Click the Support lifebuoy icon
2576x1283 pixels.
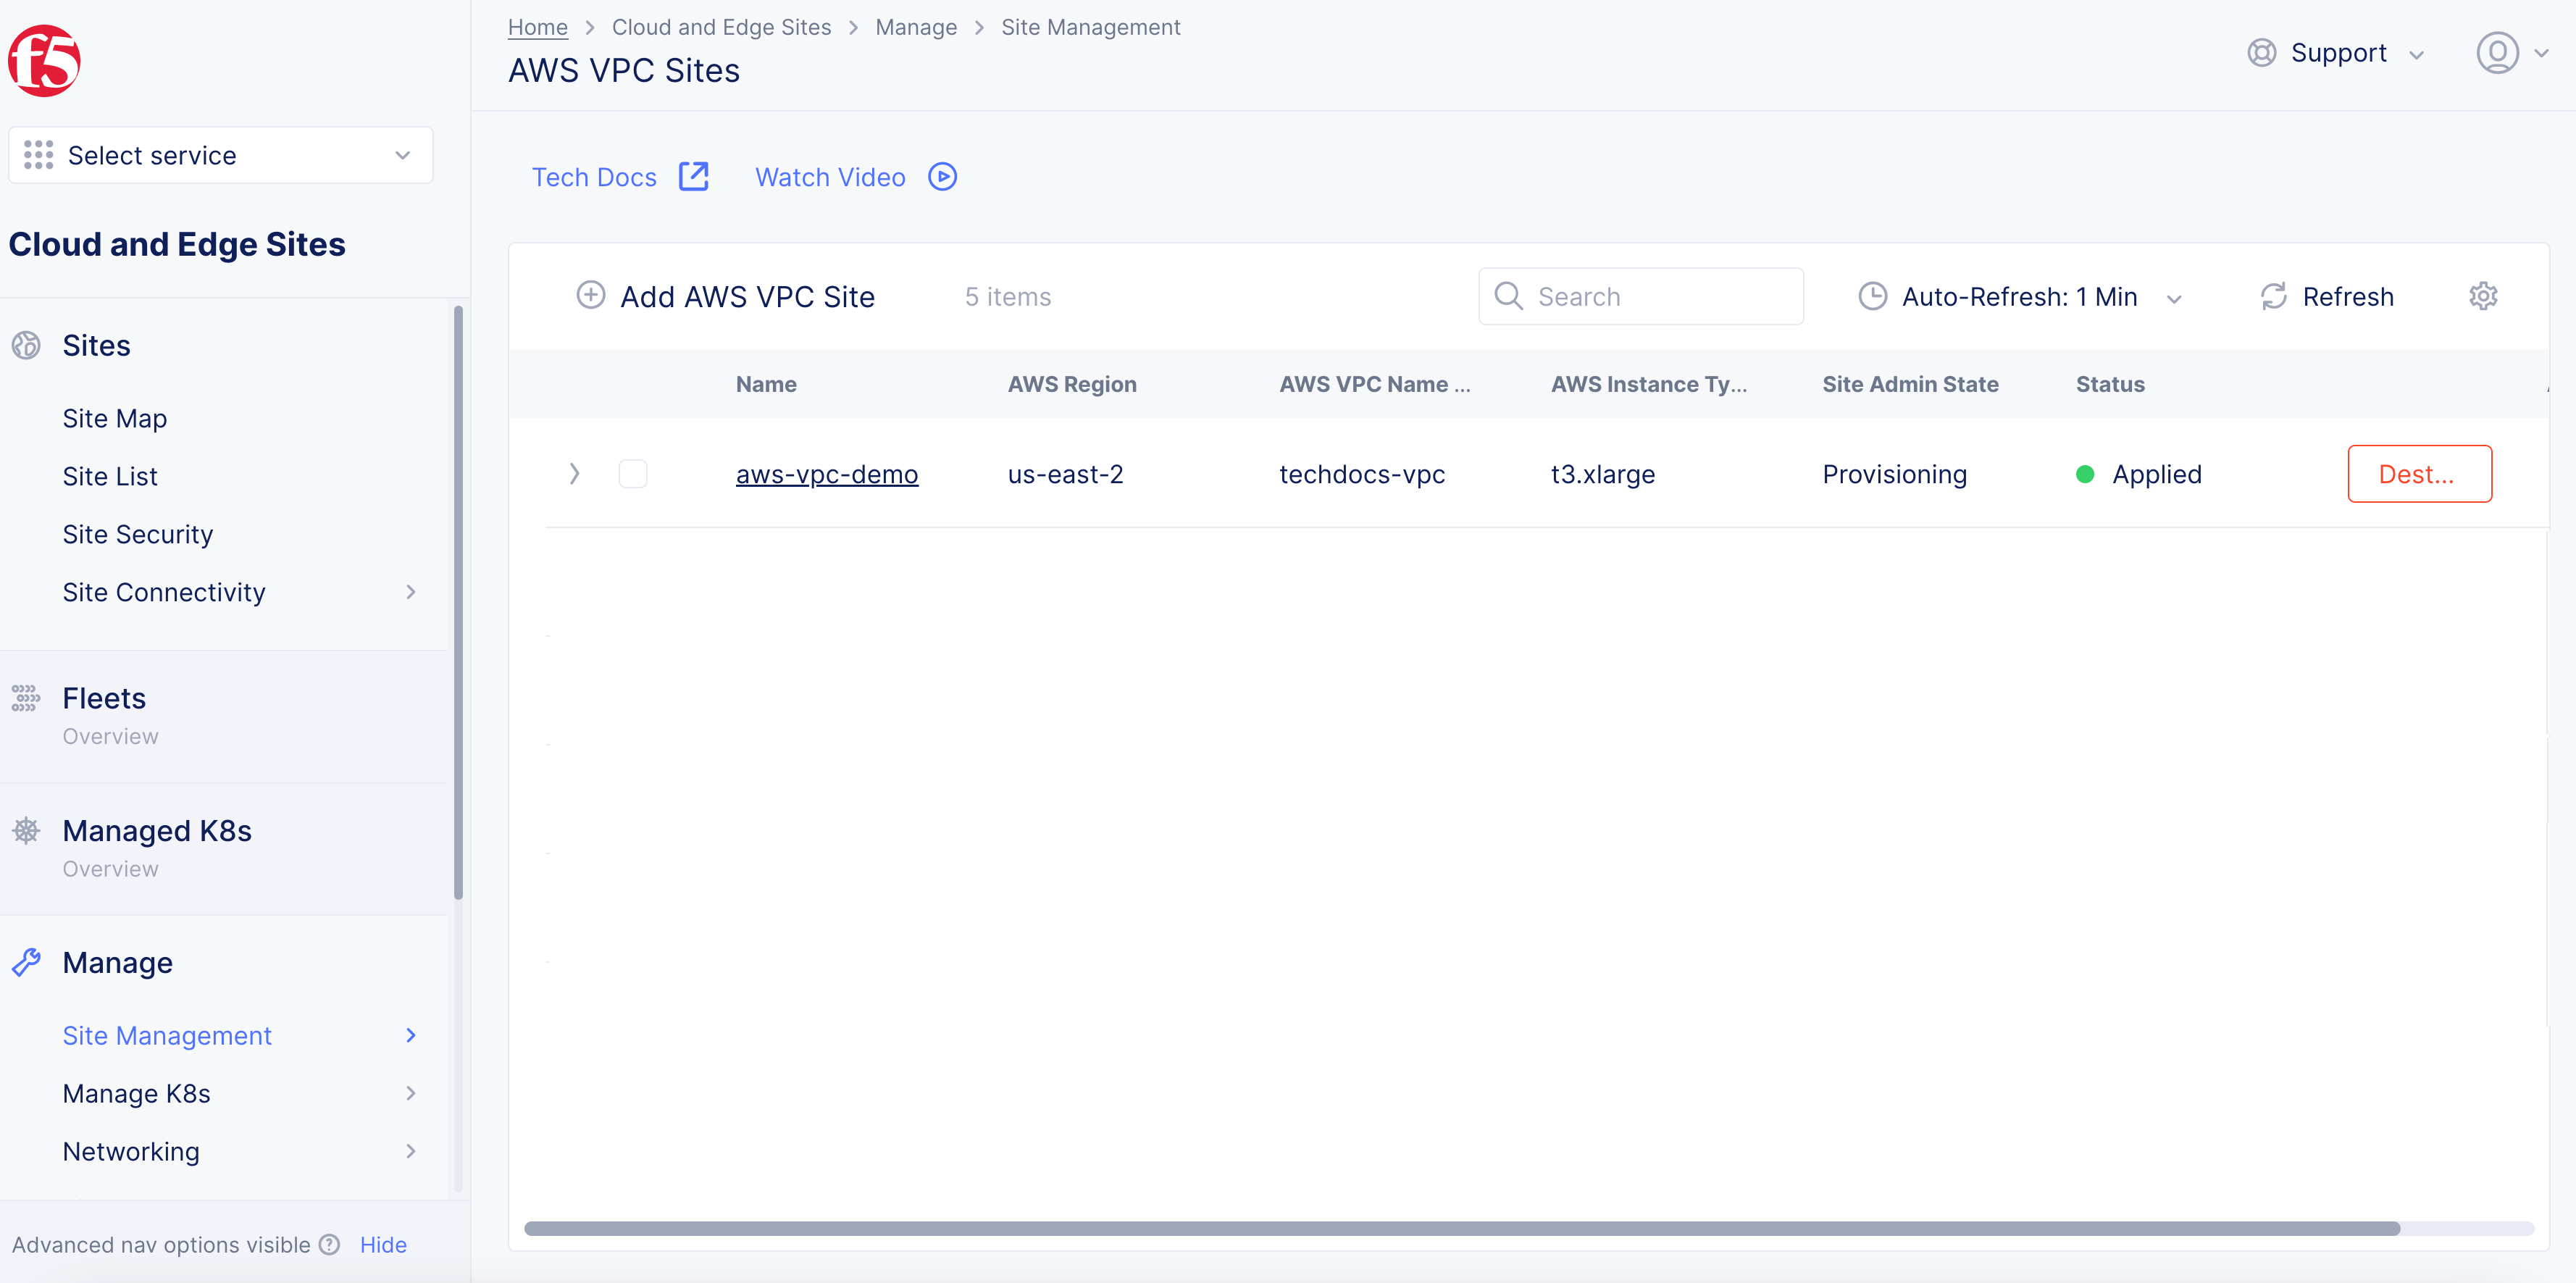click(x=2261, y=53)
